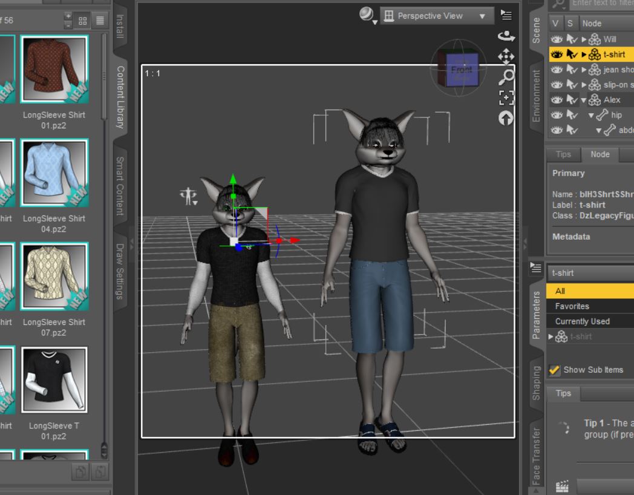
Task: Hide the Will node with eye icon
Action: click(x=557, y=39)
